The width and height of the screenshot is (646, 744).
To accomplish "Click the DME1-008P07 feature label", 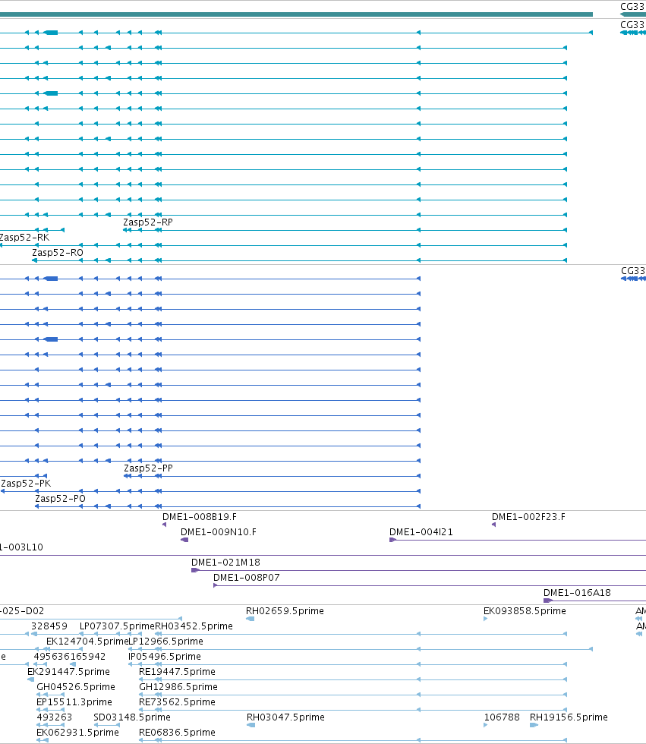I will coord(247,578).
